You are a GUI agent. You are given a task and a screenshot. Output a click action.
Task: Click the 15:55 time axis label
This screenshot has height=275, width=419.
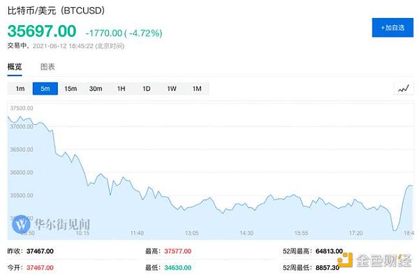(x=301, y=233)
